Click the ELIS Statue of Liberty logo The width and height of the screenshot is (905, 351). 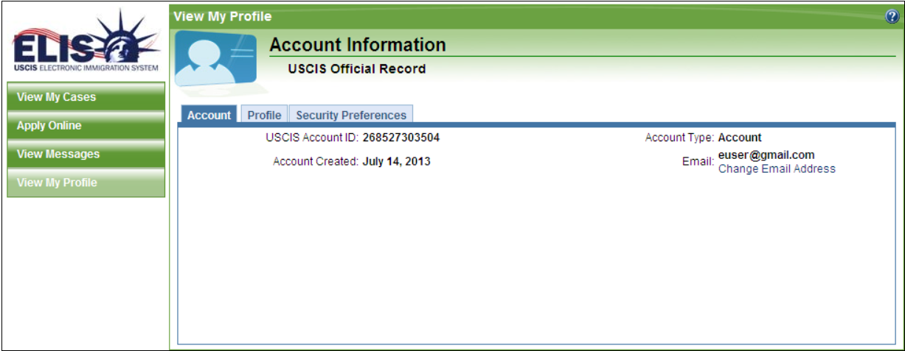coord(86,43)
